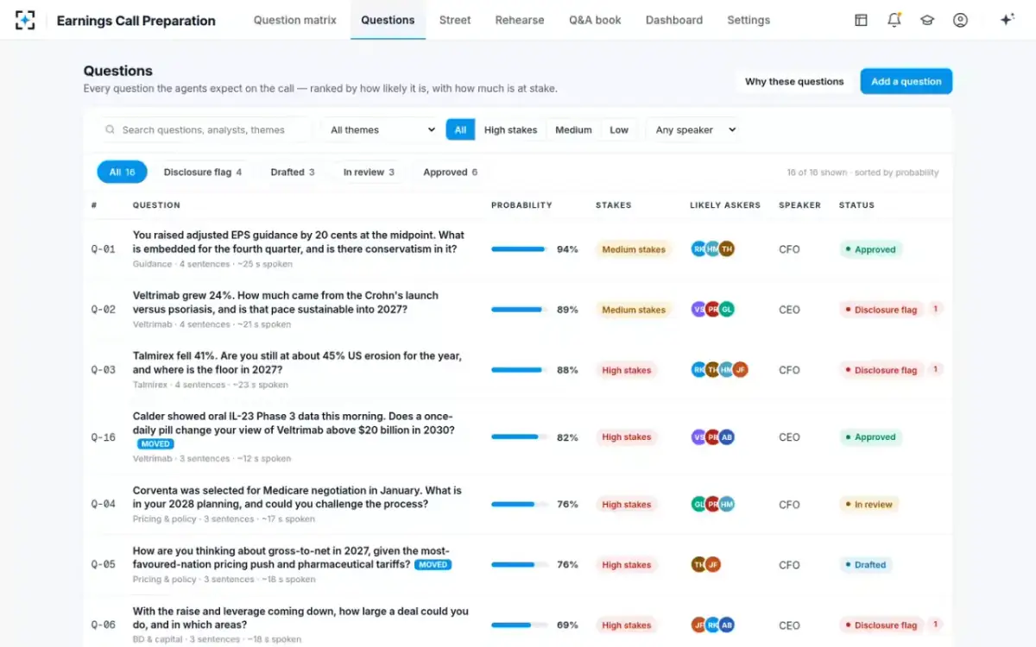Open the Talmirex fell 41% question

tap(297, 362)
